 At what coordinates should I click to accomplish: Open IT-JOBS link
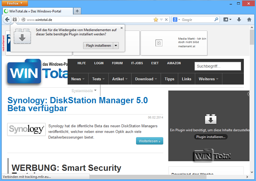[137, 63]
